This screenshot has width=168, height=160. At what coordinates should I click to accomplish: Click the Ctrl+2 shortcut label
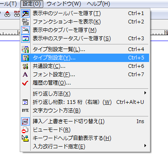[136, 22]
